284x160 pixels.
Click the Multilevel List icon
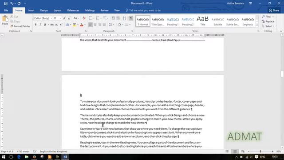click(x=105, y=18)
